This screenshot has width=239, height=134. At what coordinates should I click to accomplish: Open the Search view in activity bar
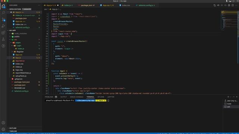click(3, 13)
